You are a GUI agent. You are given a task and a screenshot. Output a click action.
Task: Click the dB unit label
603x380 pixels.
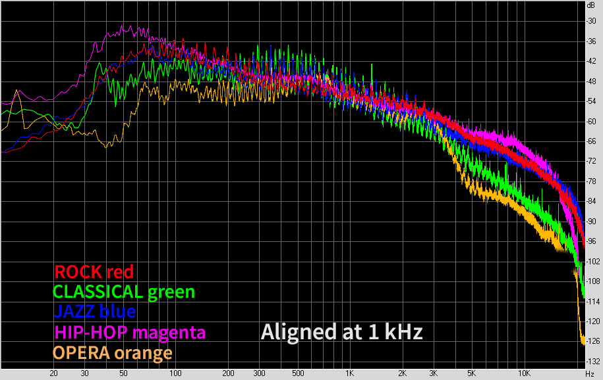coord(590,5)
